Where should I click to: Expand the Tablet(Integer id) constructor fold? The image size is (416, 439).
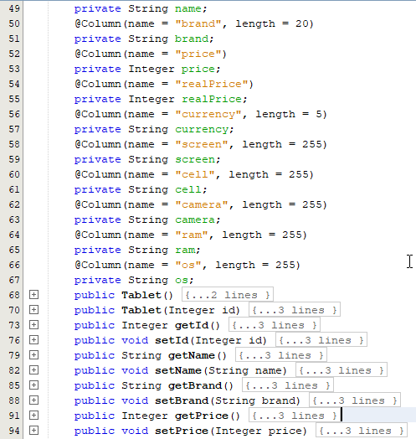pyautogui.click(x=33, y=310)
